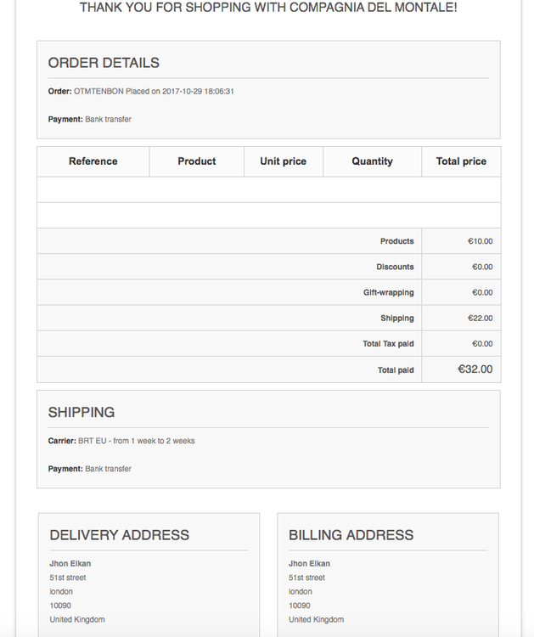Click the Gift-wrapping row label

389,292
